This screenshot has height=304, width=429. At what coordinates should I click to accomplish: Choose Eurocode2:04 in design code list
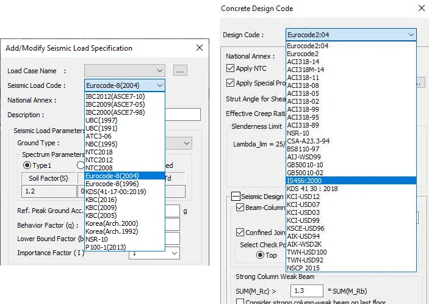tap(351, 46)
